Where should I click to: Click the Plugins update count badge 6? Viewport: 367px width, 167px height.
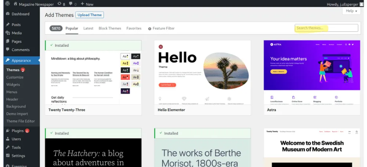[27, 131]
